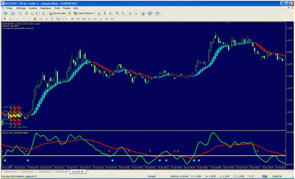
Task: Select the Fibonacci retracement tool
Action: pos(41,18)
